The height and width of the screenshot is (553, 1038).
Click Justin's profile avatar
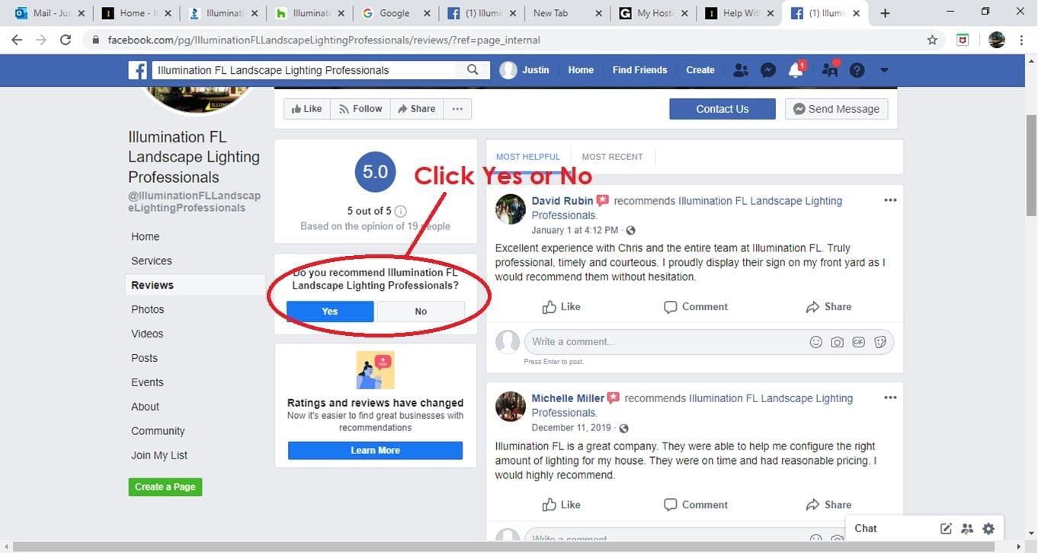pyautogui.click(x=508, y=70)
